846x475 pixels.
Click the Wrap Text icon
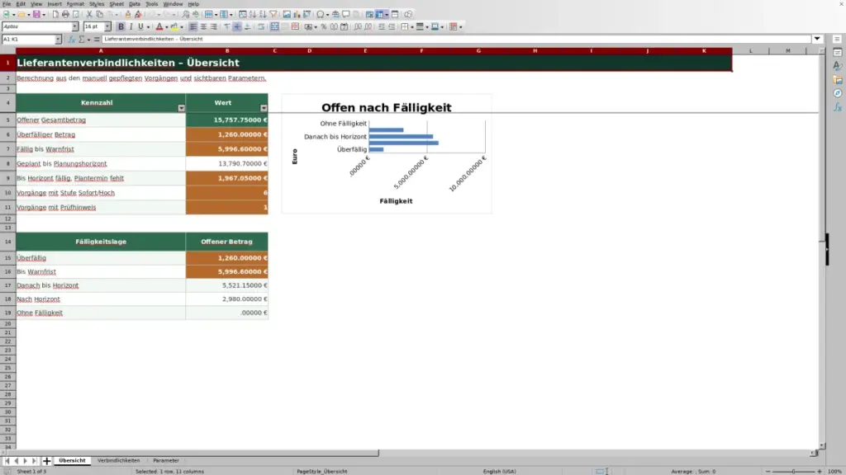[x=261, y=27]
